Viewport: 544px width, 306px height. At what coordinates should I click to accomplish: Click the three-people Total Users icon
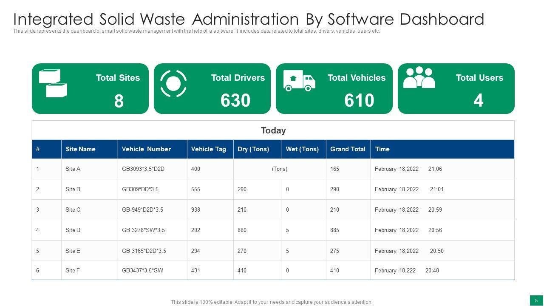(419, 77)
